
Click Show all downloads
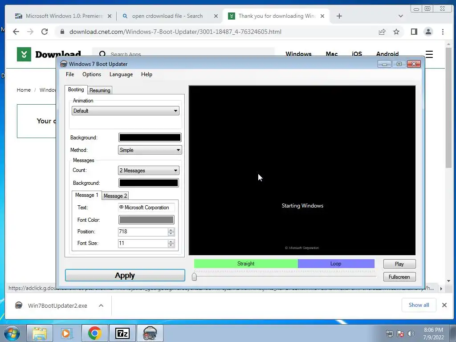pos(419,305)
